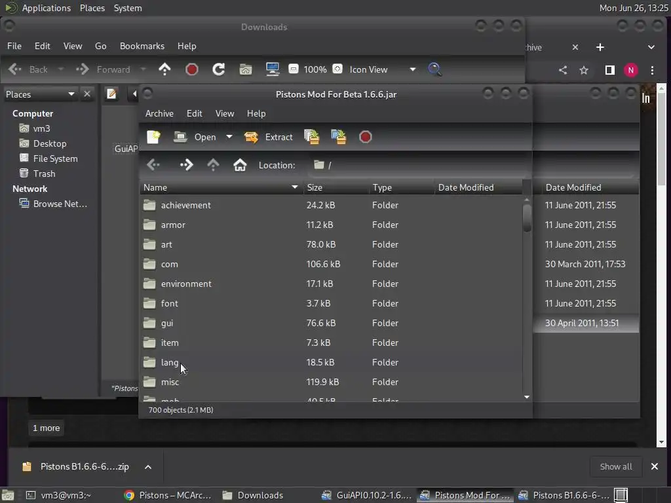Sort archive list by Size column
Image resolution: width=671 pixels, height=503 pixels.
coord(336,187)
